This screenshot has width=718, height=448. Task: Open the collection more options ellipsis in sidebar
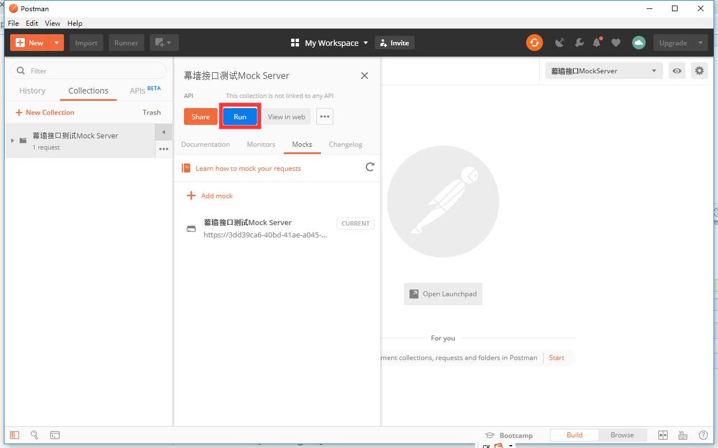pos(163,149)
